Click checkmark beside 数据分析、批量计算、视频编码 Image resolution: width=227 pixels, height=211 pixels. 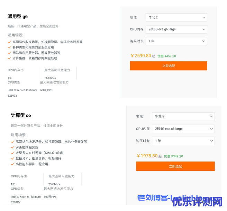12,158
